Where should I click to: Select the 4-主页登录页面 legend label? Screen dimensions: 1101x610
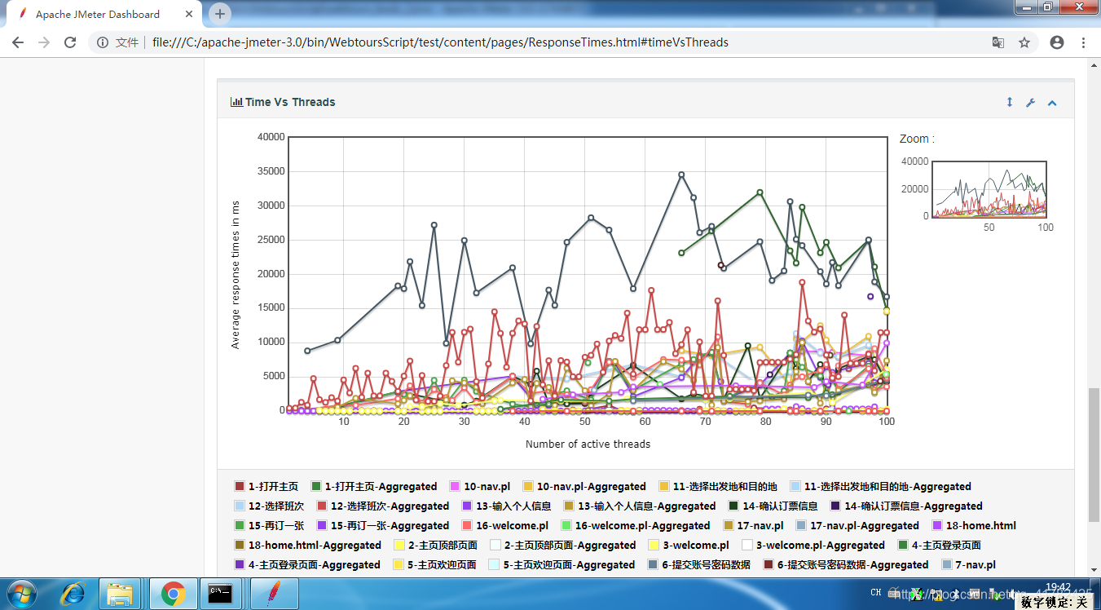click(946, 546)
